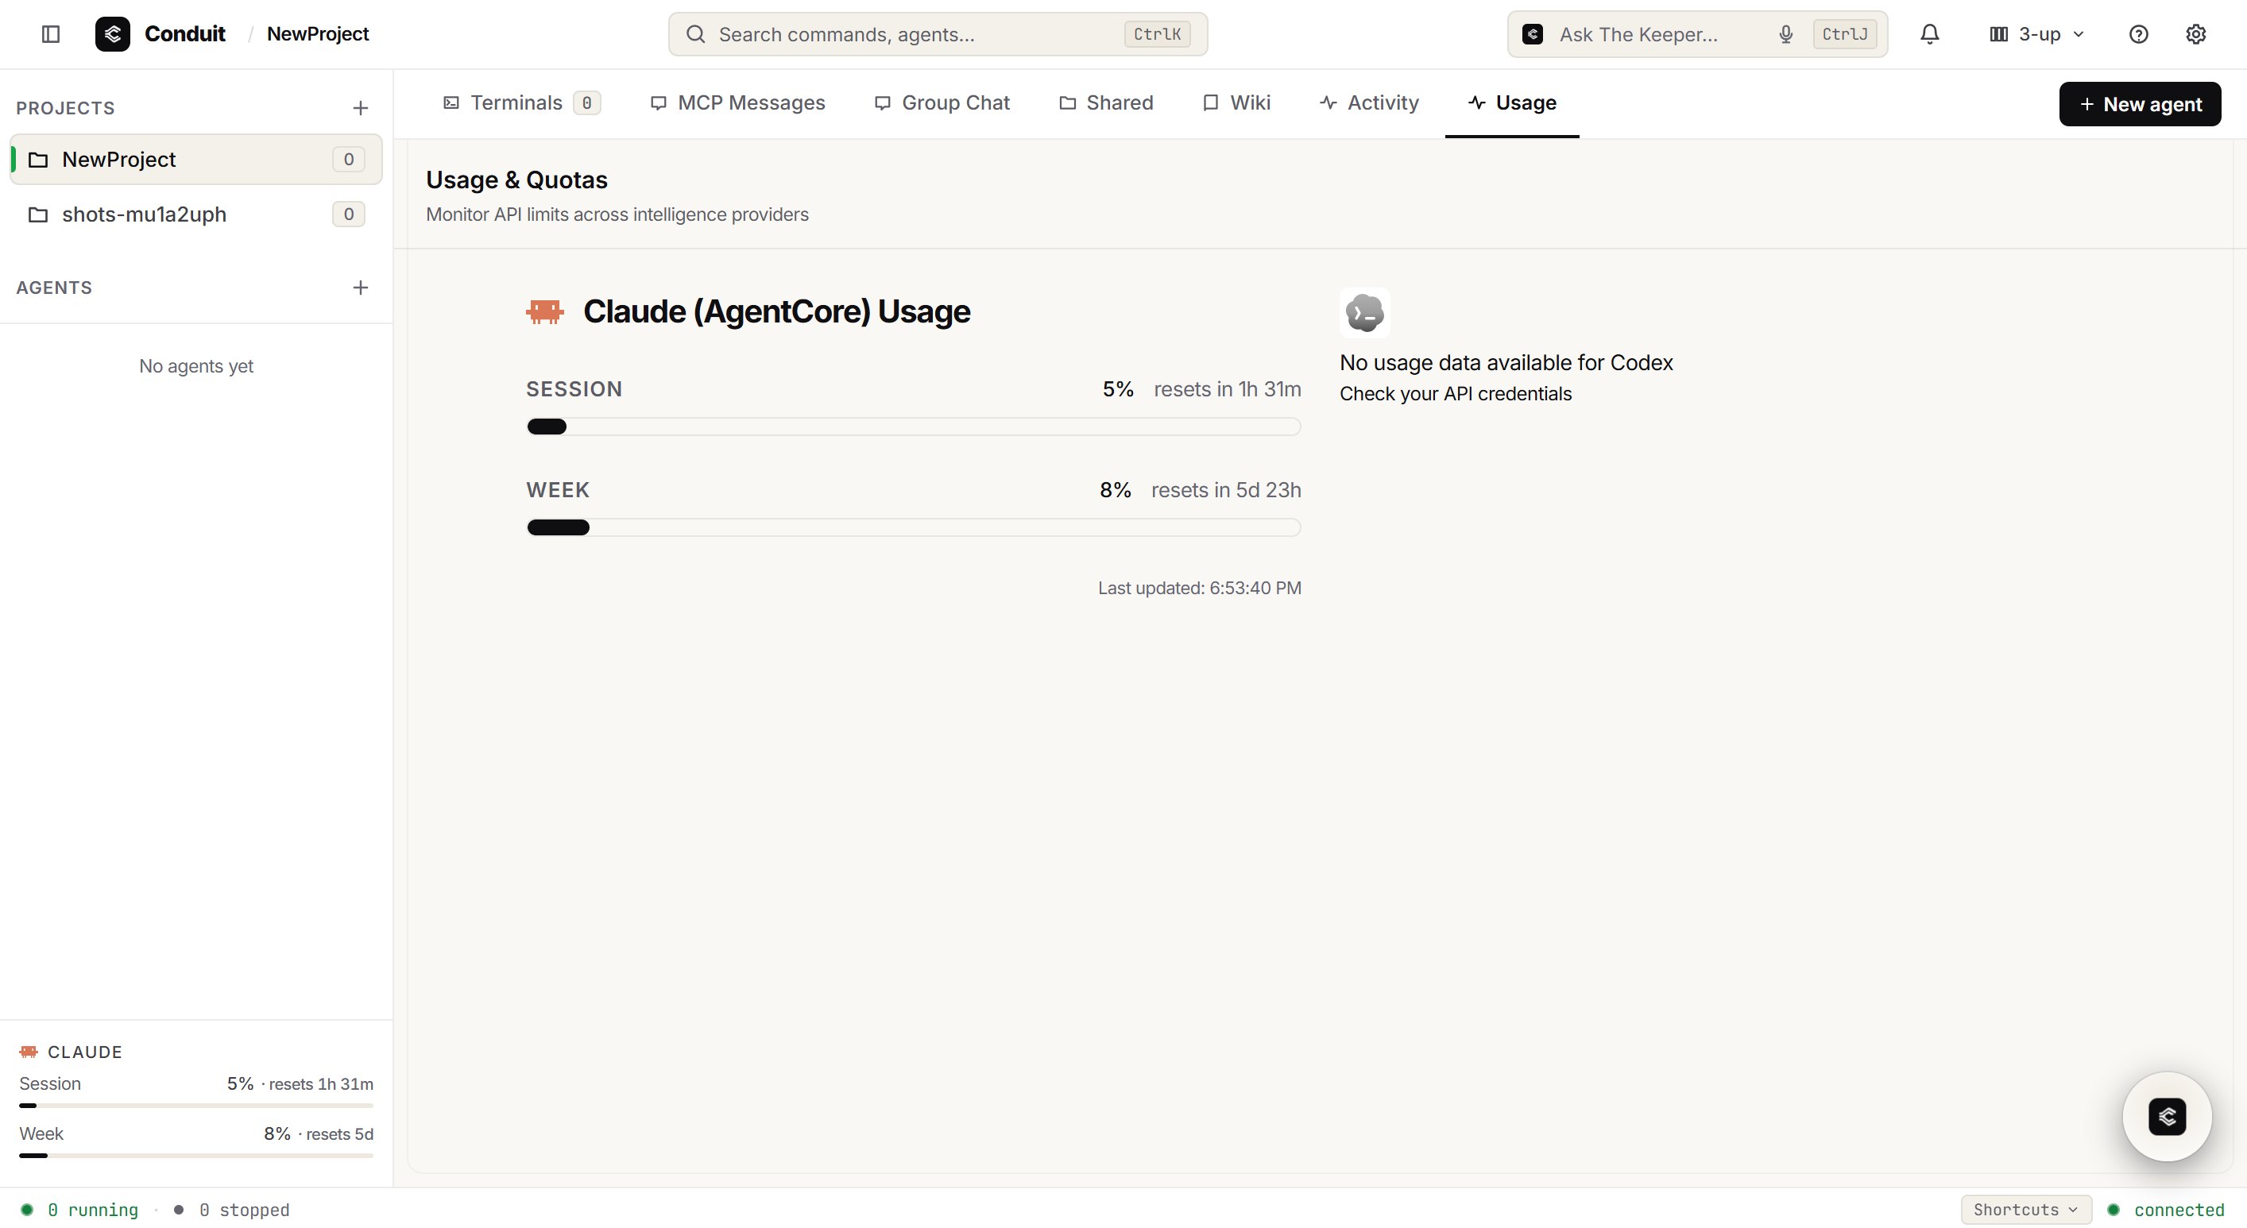Open the 3-up layout dropdown
The width and height of the screenshot is (2247, 1228).
(x=2036, y=34)
